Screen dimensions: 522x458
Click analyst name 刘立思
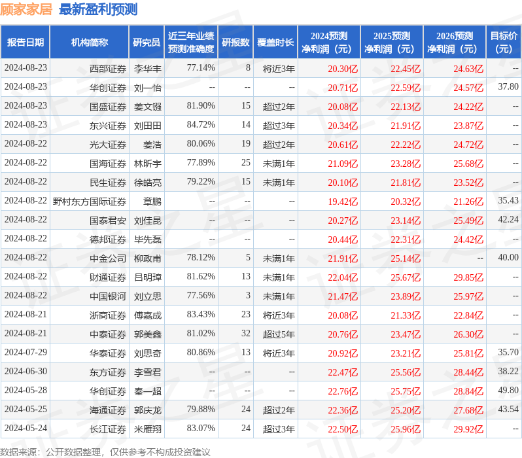click(x=148, y=296)
